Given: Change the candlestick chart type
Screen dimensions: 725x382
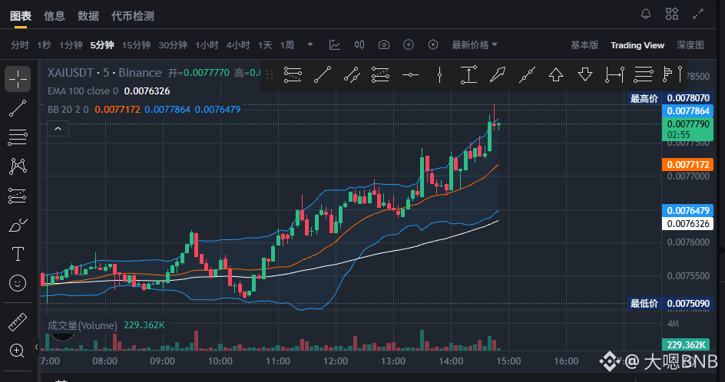Looking at the screenshot, I should pyautogui.click(x=359, y=44).
